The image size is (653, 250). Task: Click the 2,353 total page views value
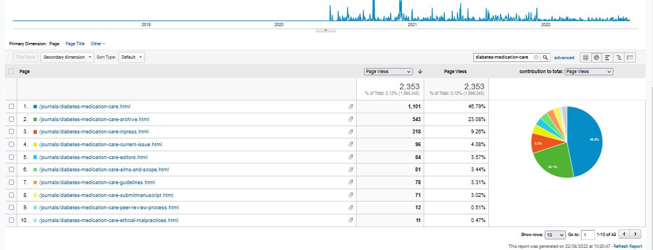[x=409, y=86]
